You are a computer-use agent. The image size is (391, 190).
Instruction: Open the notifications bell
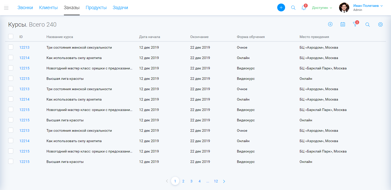pos(304,8)
